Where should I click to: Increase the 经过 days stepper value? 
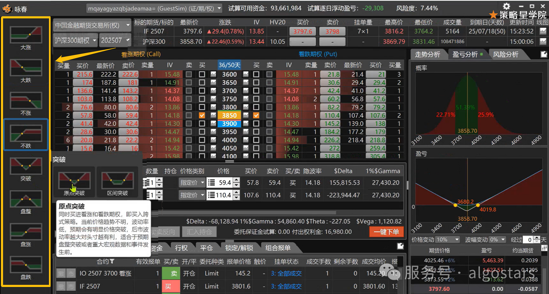(x=537, y=238)
